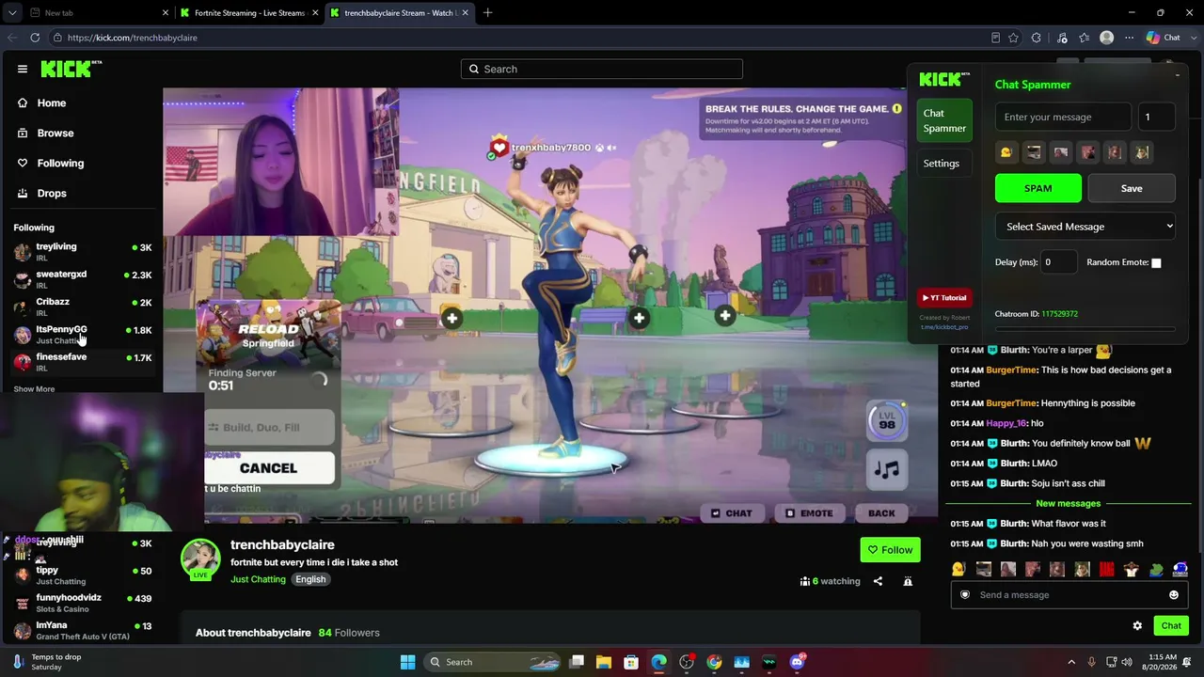This screenshot has width=1204, height=677.
Task: Open Cribazz channel in Following list
Action: (x=83, y=307)
